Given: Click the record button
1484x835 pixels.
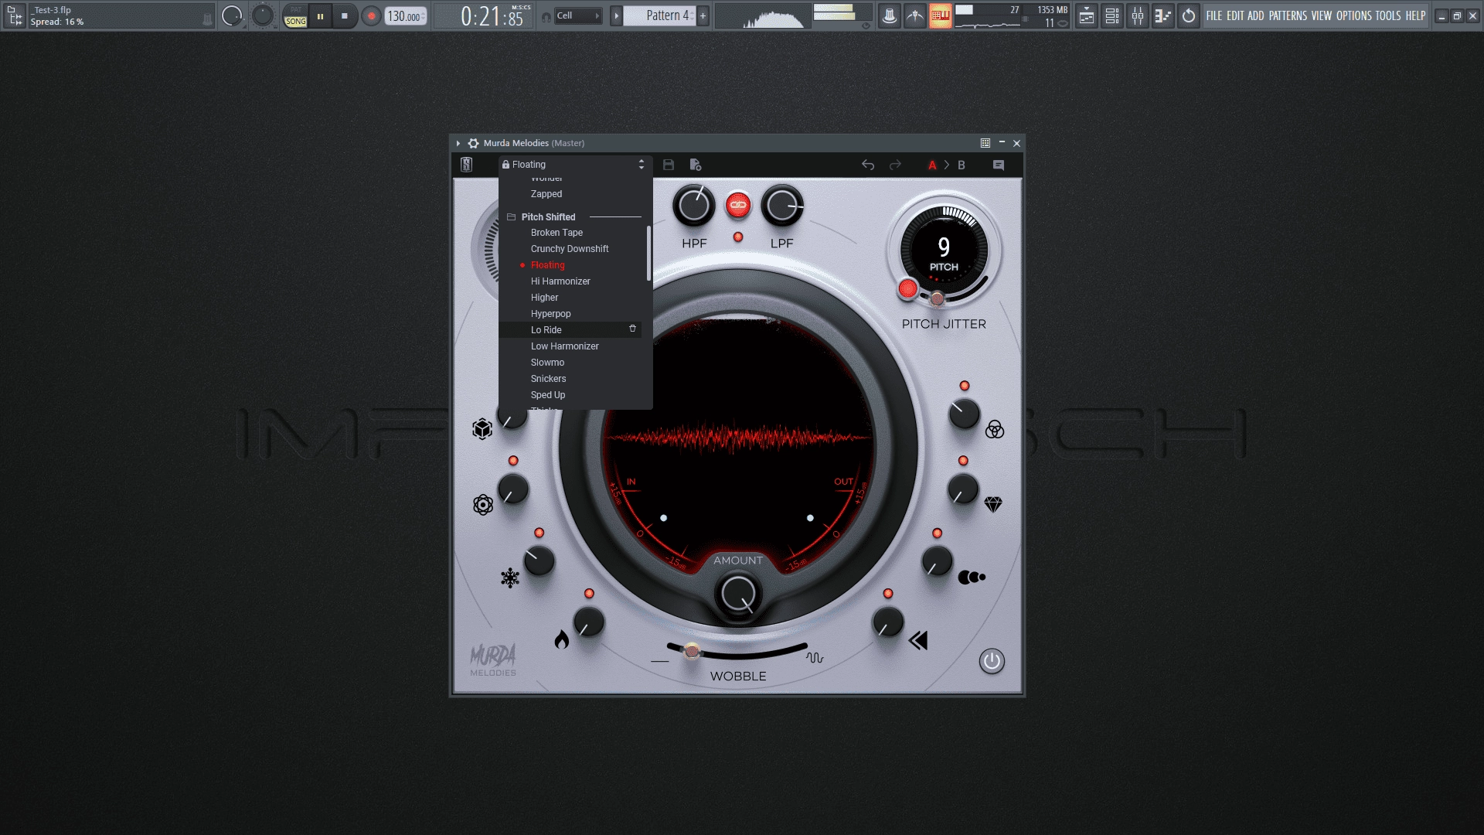Looking at the screenshot, I should 371,15.
